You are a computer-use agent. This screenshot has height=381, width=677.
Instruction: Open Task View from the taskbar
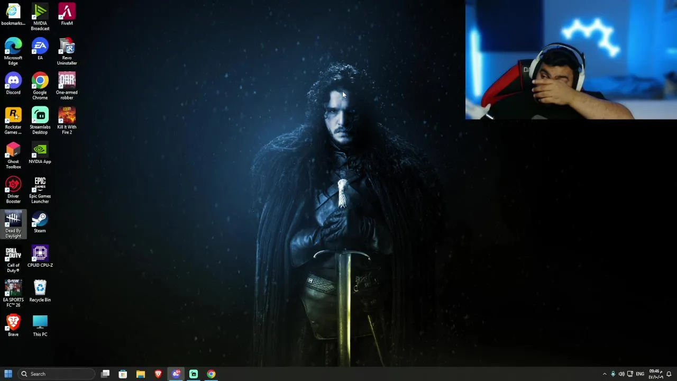[x=105, y=374]
